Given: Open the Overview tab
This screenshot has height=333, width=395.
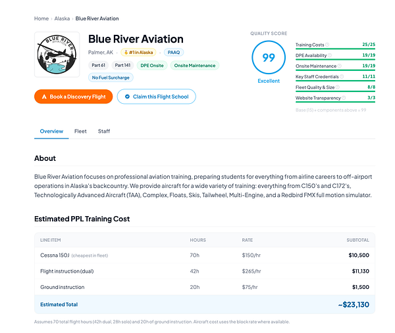Looking at the screenshot, I should coord(51,131).
